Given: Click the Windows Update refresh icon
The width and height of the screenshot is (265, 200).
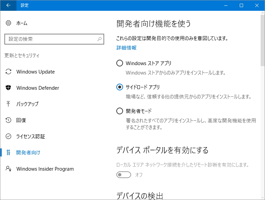Looking at the screenshot, I should click(x=8, y=72).
